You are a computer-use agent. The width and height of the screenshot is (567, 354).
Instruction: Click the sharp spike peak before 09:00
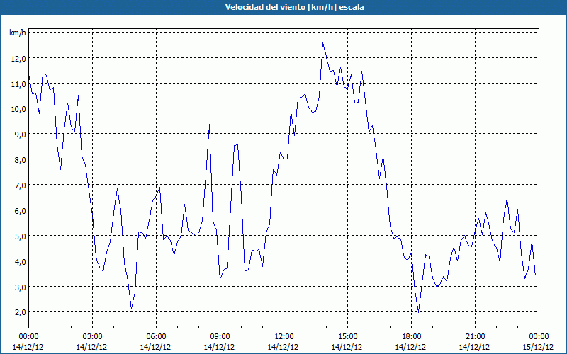coord(209,125)
